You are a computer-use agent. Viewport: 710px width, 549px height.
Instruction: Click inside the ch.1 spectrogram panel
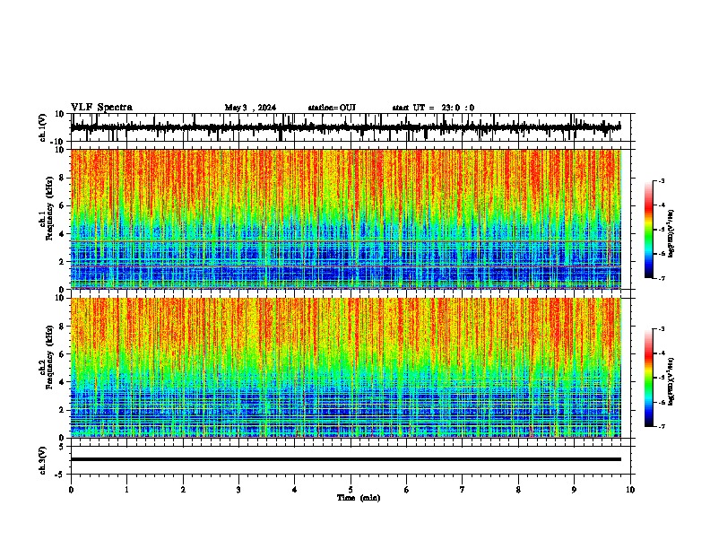[x=345, y=219]
